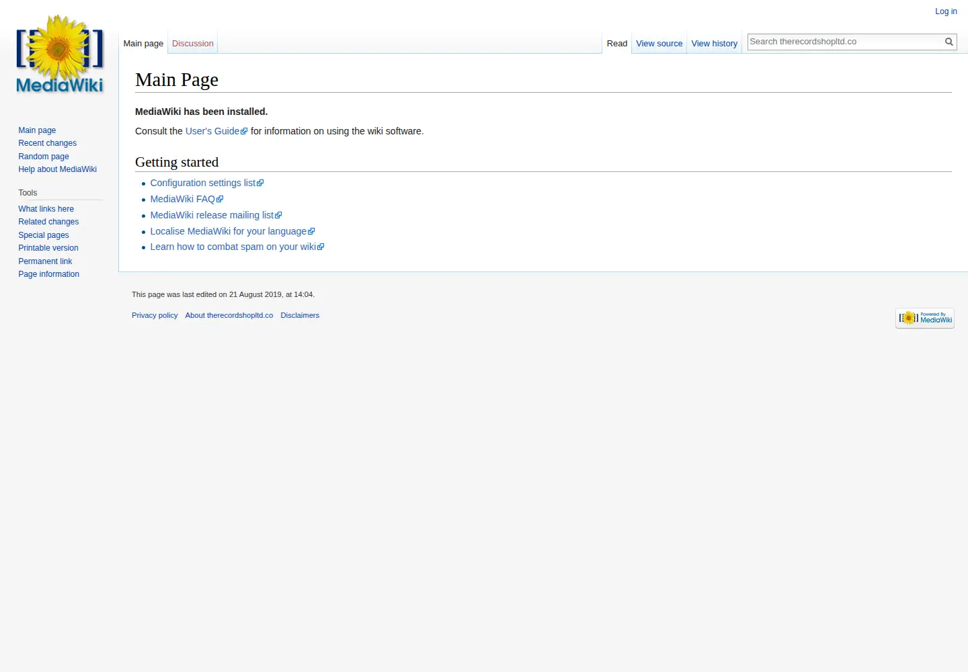Visit a Random page
The width and height of the screenshot is (968, 672).
point(44,157)
